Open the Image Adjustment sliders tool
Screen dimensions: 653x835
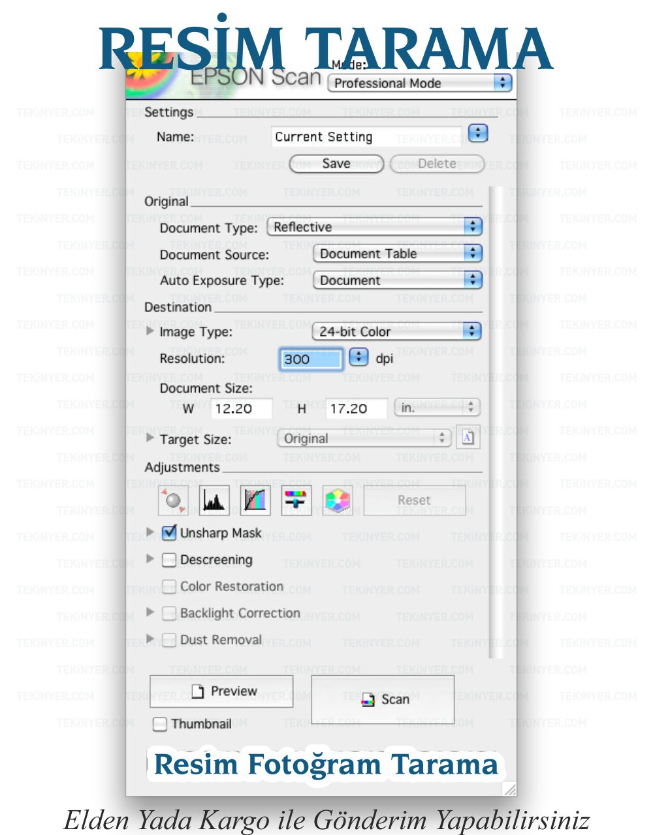[x=296, y=500]
